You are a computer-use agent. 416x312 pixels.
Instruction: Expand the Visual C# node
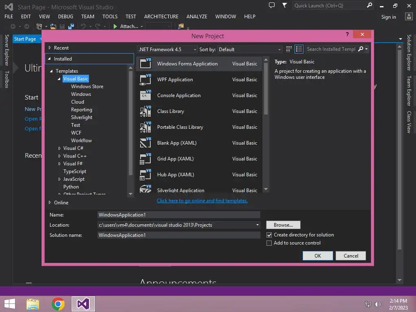pos(59,148)
